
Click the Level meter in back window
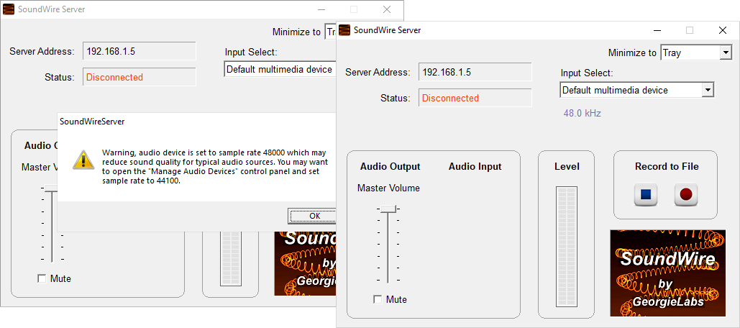[230, 259]
